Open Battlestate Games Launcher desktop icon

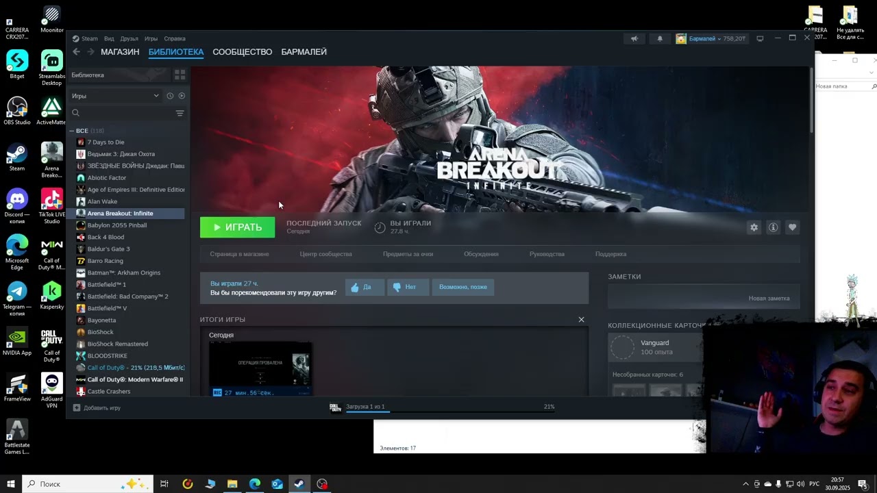(x=17, y=438)
